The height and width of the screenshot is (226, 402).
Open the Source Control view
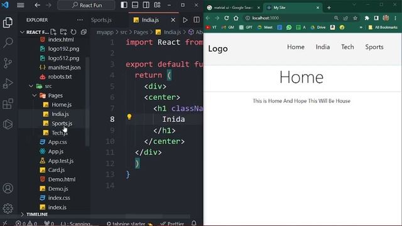coord(8,63)
